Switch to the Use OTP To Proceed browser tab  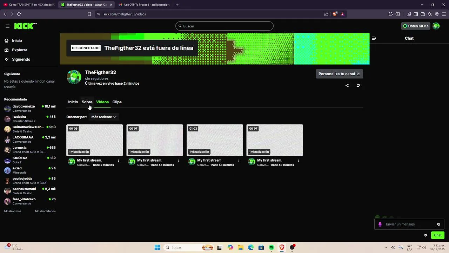pyautogui.click(x=144, y=5)
